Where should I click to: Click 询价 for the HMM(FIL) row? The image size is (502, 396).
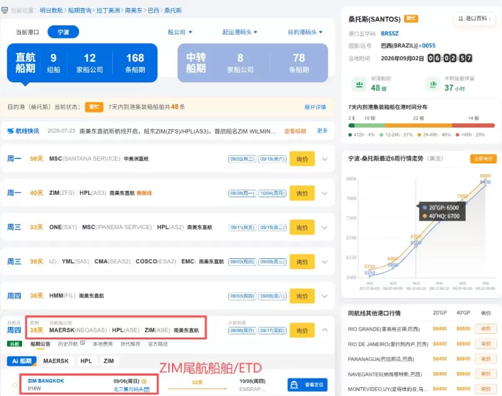coord(302,296)
